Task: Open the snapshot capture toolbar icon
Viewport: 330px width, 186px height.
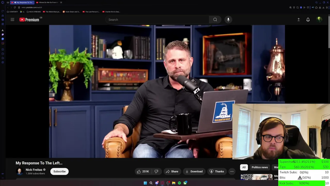Action: click(297, 7)
